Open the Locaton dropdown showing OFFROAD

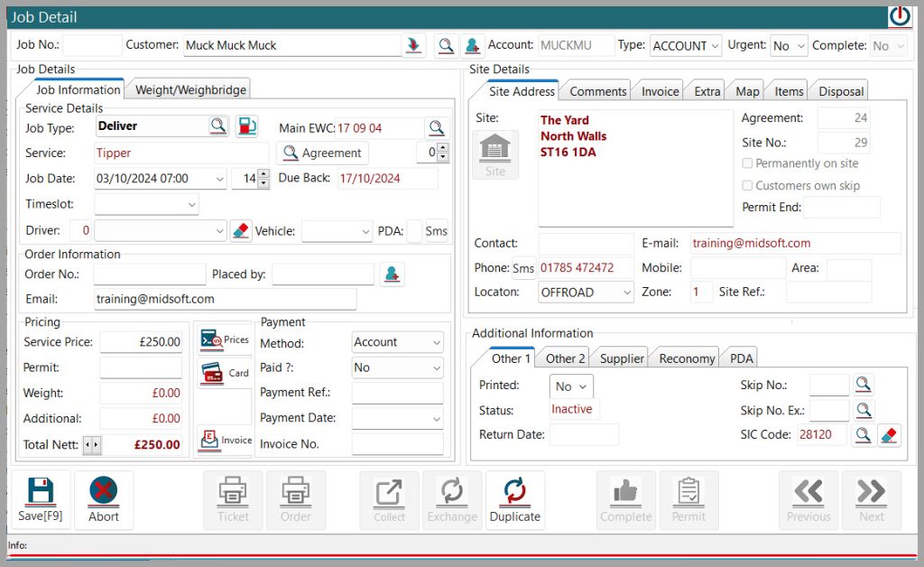586,293
